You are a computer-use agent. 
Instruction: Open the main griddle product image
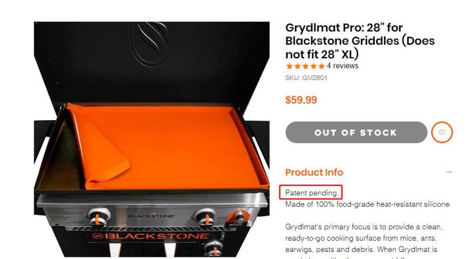point(151,139)
